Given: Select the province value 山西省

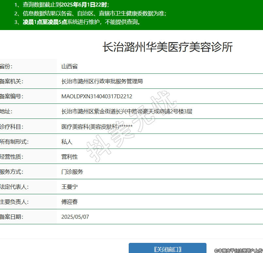Looking at the screenshot, I should [x=70, y=66].
